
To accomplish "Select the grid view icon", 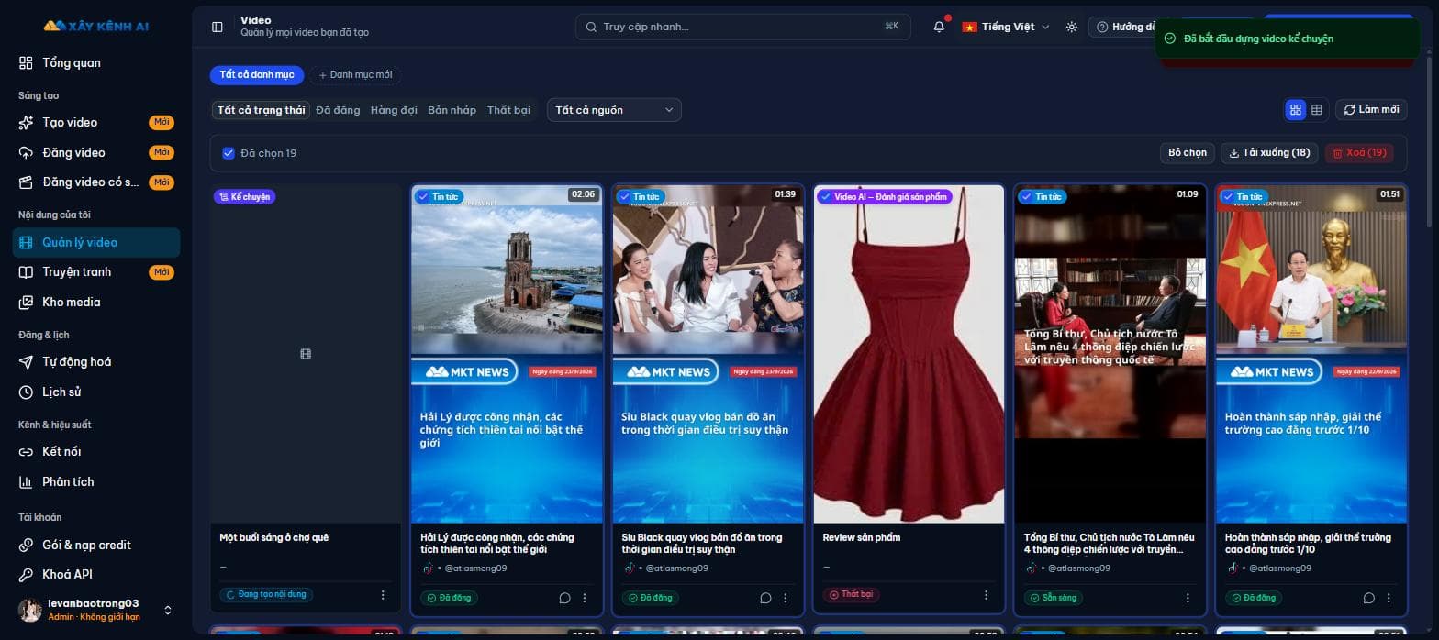I will point(1296,109).
